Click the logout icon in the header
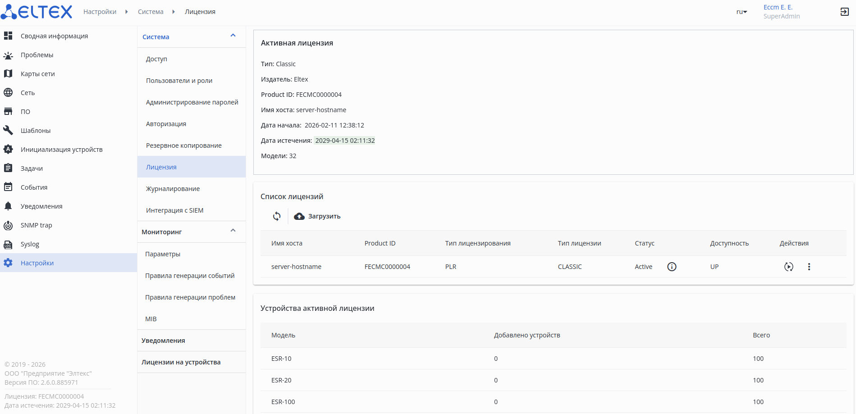 (844, 12)
